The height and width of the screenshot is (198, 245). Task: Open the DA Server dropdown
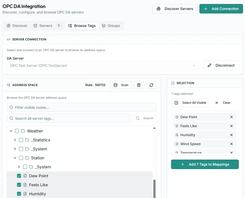(x=103, y=66)
